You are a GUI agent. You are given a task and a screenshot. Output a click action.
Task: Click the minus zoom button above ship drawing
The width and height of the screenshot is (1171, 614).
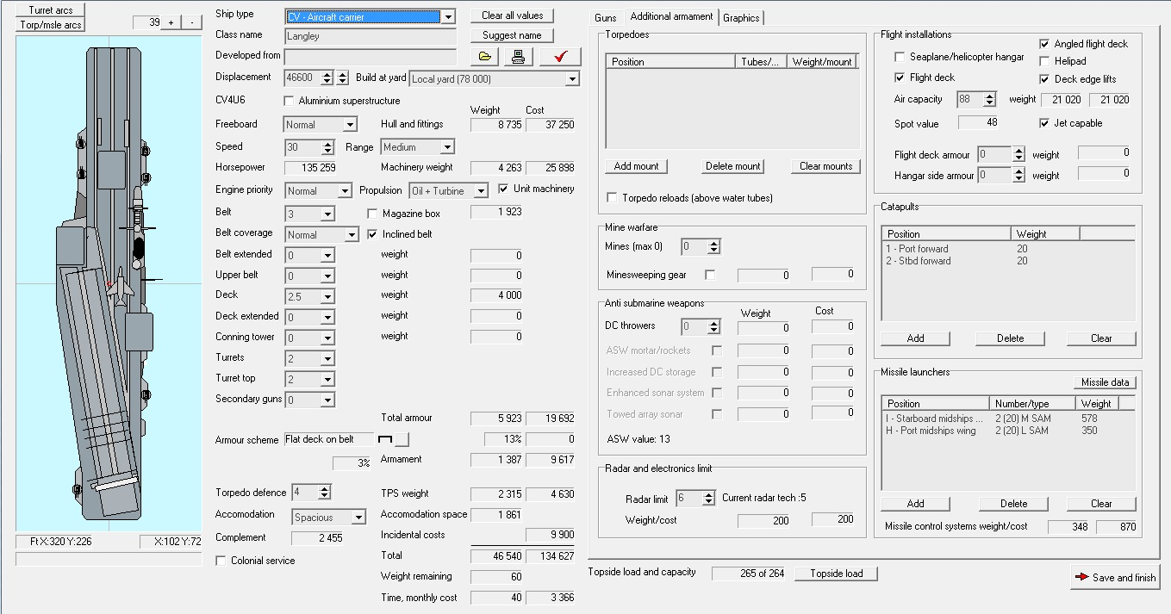click(191, 22)
